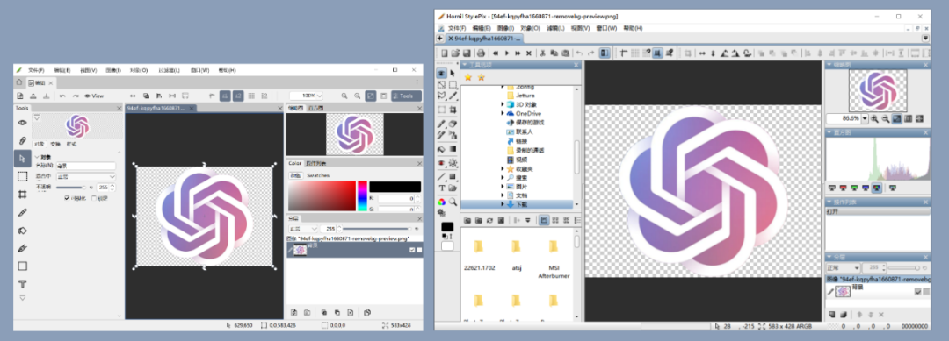The image size is (949, 341).
Task: Click the View button with eye icon
Action: click(x=94, y=96)
